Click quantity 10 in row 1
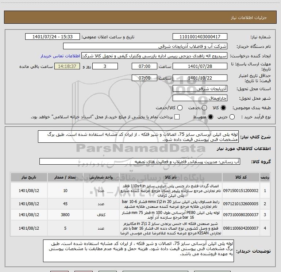This screenshot has height=272, width=281. click(x=65, y=191)
